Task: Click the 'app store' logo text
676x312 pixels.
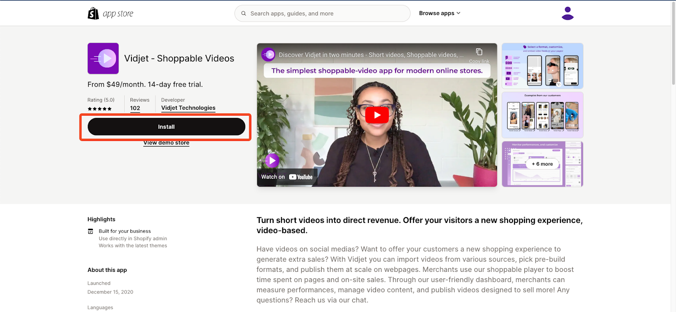Action: 118,14
